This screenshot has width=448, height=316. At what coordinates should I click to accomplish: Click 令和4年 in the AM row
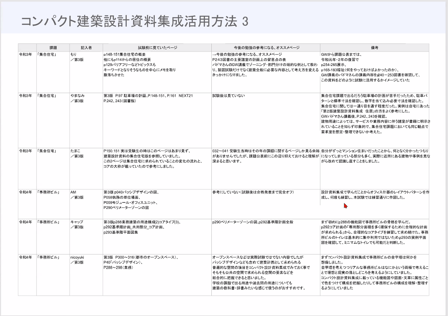coord(25,192)
